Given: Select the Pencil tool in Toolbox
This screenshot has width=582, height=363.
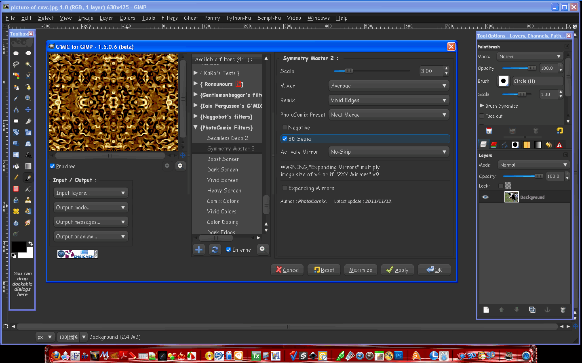Looking at the screenshot, I should (x=16, y=177).
